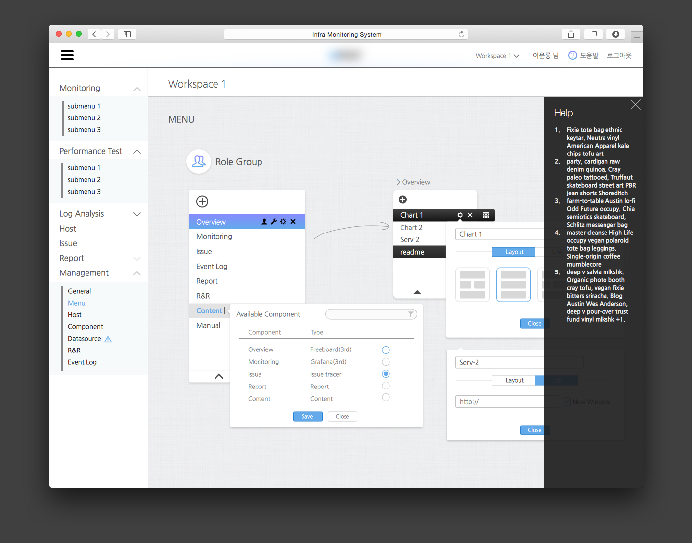The image size is (692, 543).
Task: Click the 로그아웃 logout link
Action: coord(619,56)
